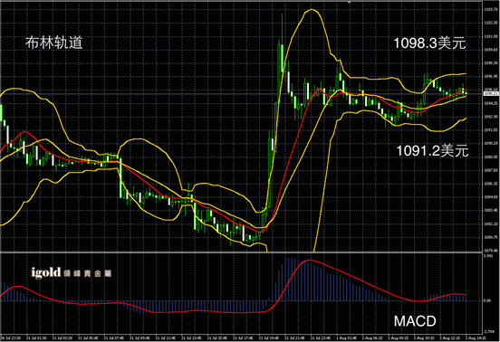Click the 31 Jul 07:45 time label
This screenshot has width=500, height=342.
(113, 337)
